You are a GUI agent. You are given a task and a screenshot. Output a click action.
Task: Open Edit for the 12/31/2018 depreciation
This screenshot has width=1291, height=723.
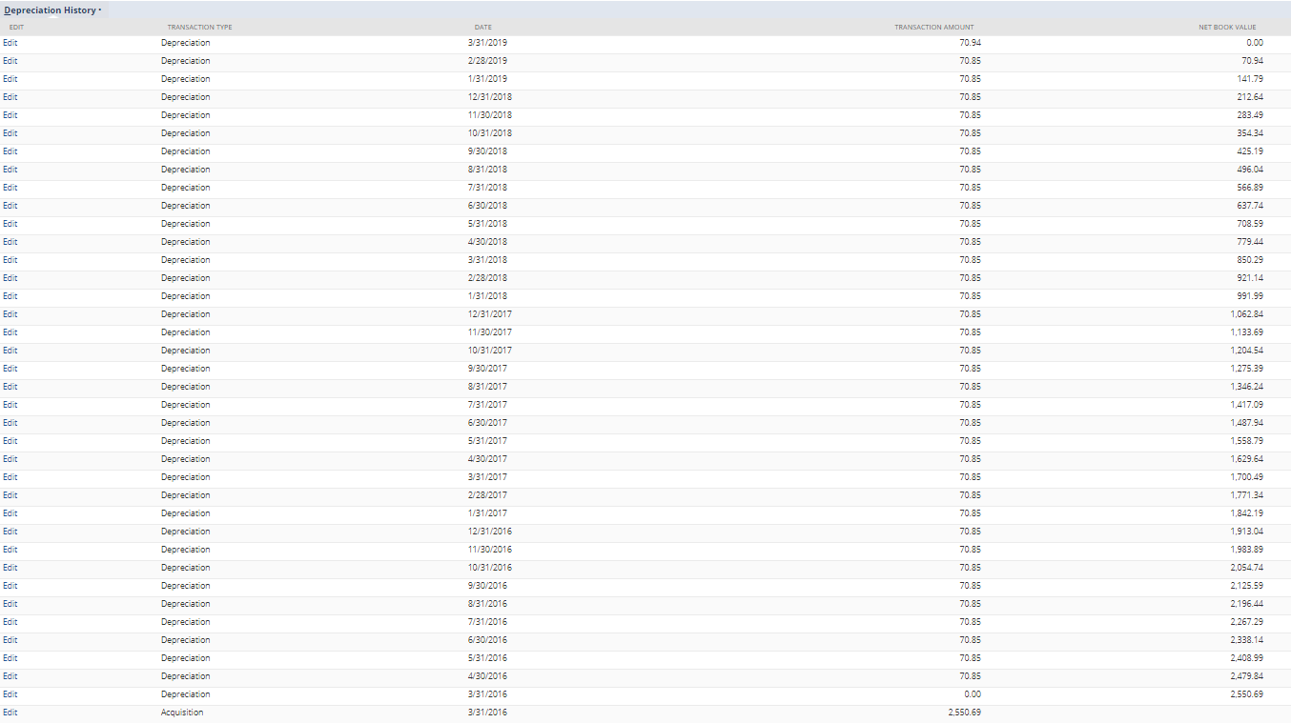click(x=10, y=97)
